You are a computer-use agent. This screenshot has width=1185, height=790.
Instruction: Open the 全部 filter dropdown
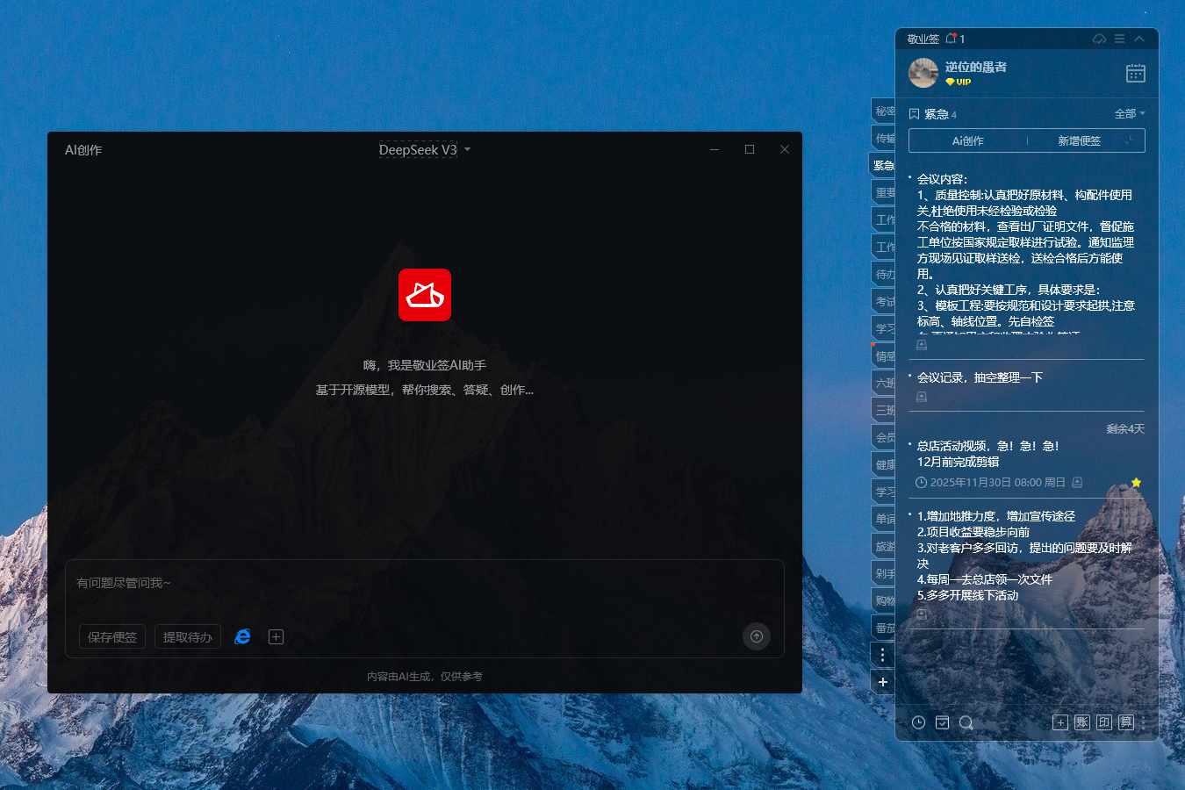click(1130, 113)
